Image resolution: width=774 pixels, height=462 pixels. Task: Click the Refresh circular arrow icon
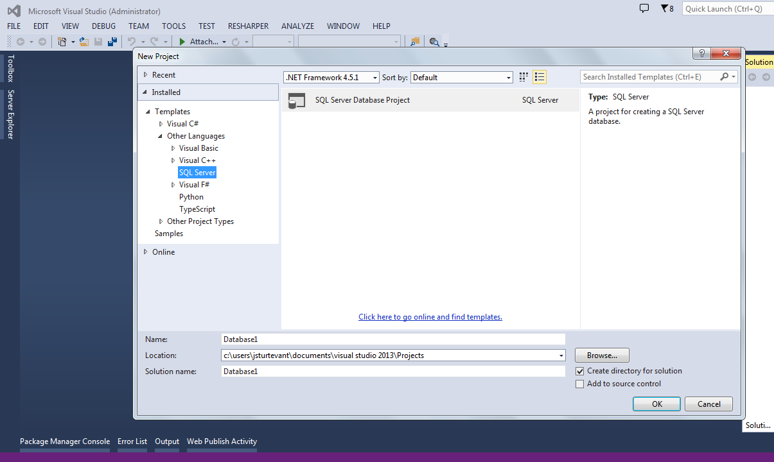tap(236, 42)
